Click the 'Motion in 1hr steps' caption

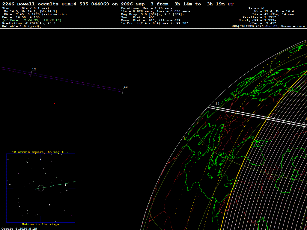[x=40, y=224]
